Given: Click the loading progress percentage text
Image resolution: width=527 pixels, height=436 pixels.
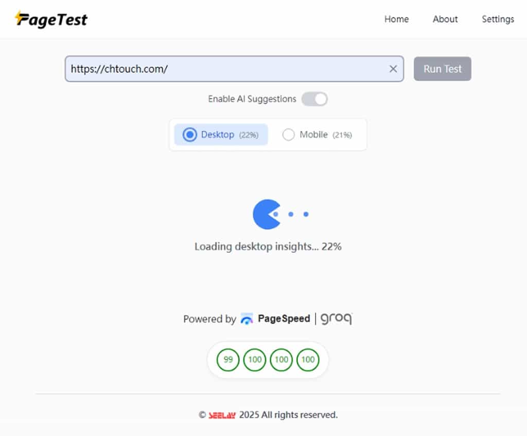Looking at the screenshot, I should click(x=333, y=247).
